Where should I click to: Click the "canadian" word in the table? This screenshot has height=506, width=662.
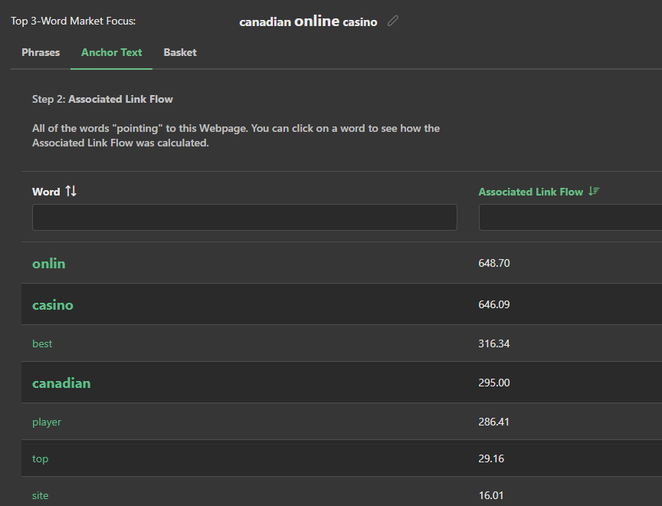[x=61, y=383]
